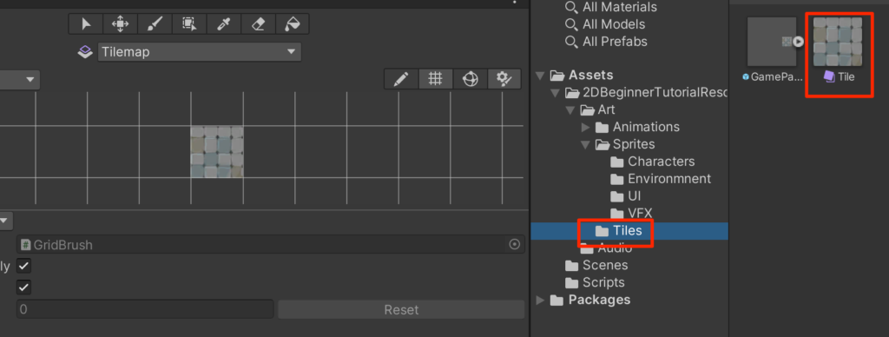Select the Eraser tool
This screenshot has width=889, height=337.
pyautogui.click(x=258, y=23)
